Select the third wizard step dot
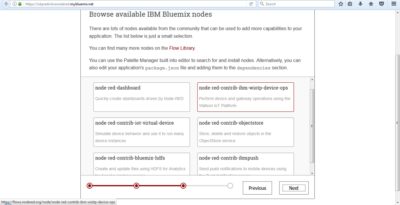This screenshot has height=205, width=400. (183, 186)
